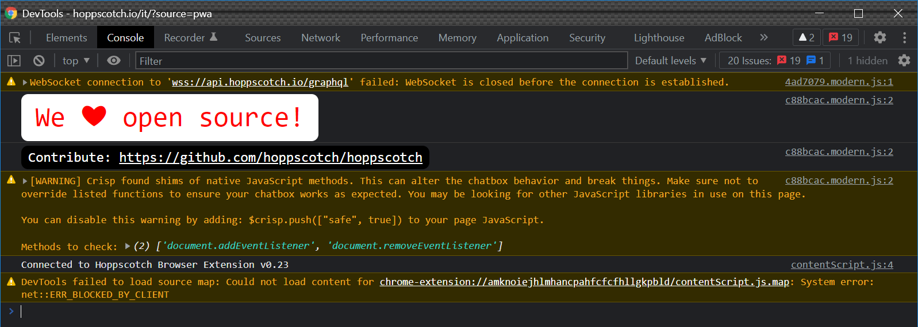The image size is (918, 327).
Task: Click the wss://api.hoppscotch.io/graphql link
Action: click(260, 82)
